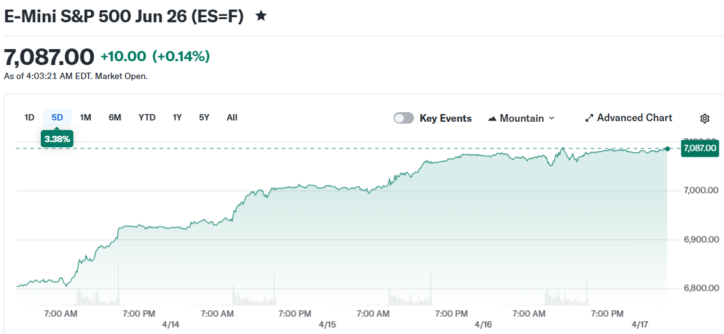Click the mountain chart type icon

492,119
